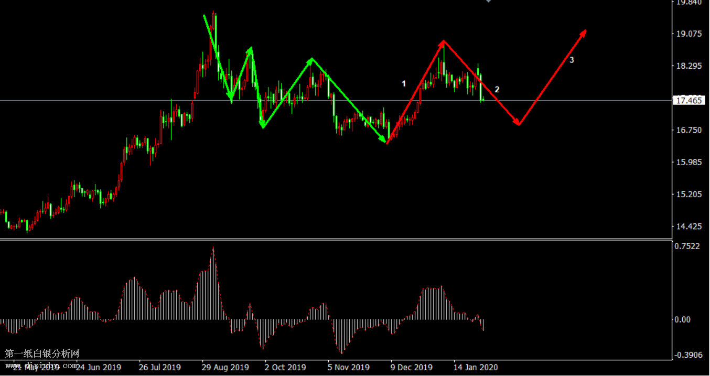Click the 14 Jan 2020 date label
This screenshot has height=376, width=710.
pos(475,367)
